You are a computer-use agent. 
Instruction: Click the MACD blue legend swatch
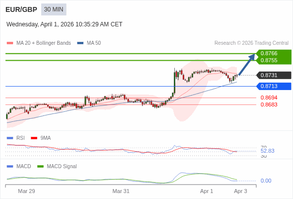[10, 167]
